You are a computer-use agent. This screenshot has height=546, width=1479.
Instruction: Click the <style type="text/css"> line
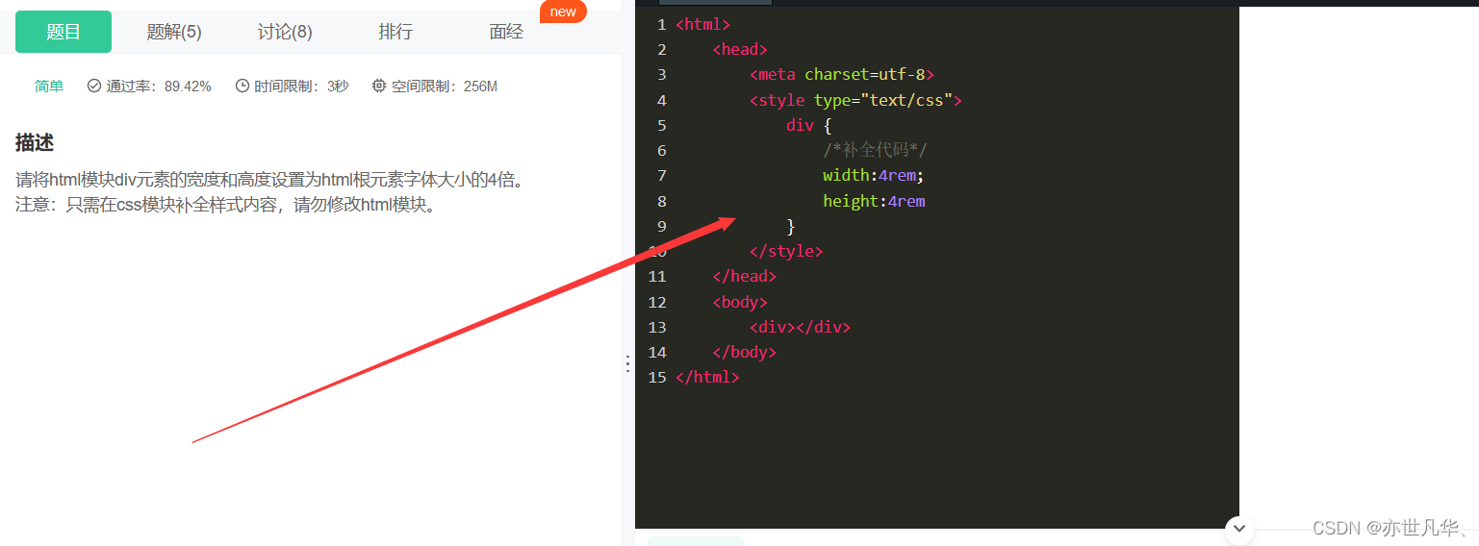[x=855, y=100]
